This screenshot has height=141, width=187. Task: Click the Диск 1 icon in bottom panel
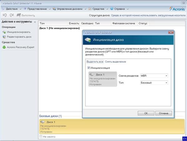pos(43,122)
